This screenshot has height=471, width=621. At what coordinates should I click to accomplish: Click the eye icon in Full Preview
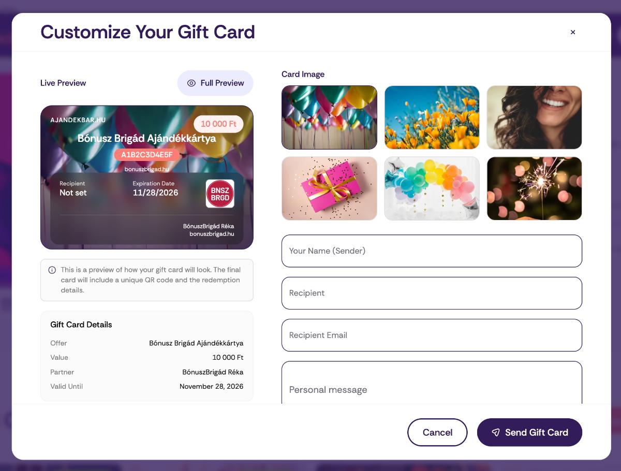[x=191, y=83]
